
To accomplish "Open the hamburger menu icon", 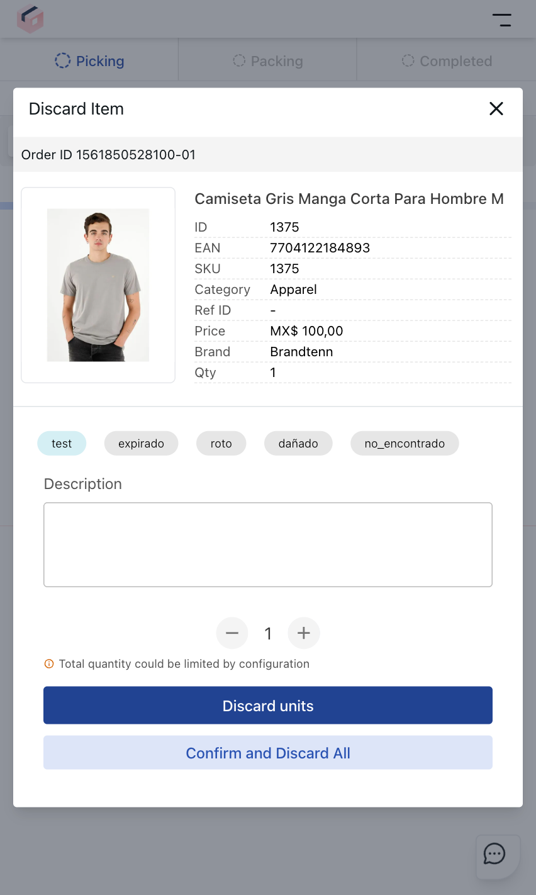I will coord(501,20).
